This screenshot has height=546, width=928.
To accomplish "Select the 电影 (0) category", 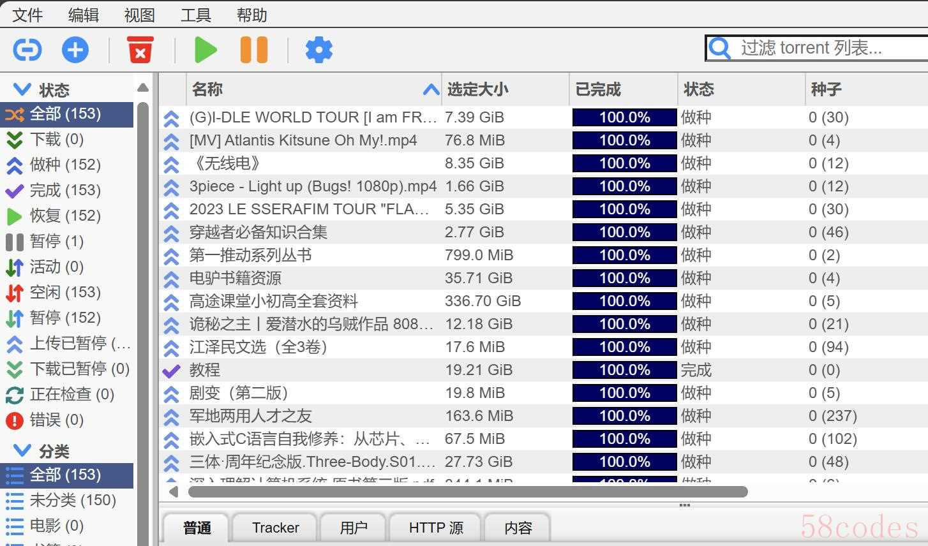I will pos(66,526).
